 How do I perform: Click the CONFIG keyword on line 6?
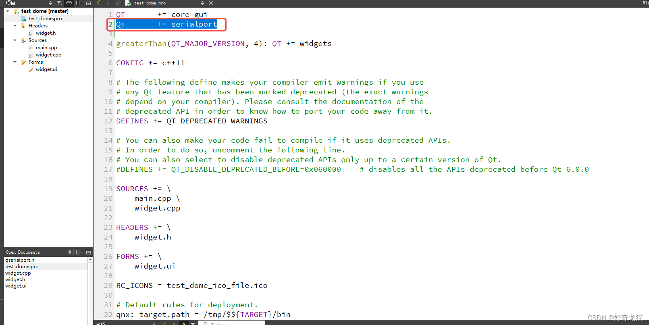click(130, 63)
